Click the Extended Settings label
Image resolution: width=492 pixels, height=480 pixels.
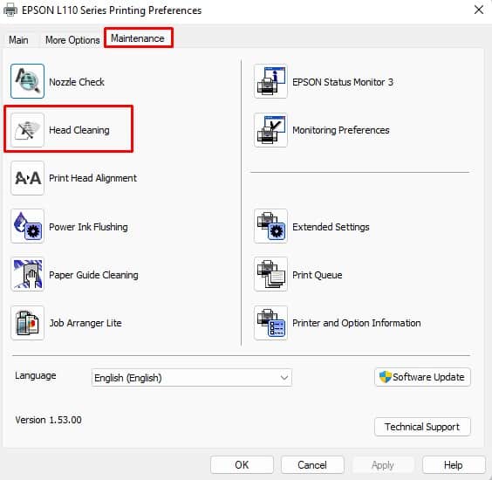tap(331, 227)
